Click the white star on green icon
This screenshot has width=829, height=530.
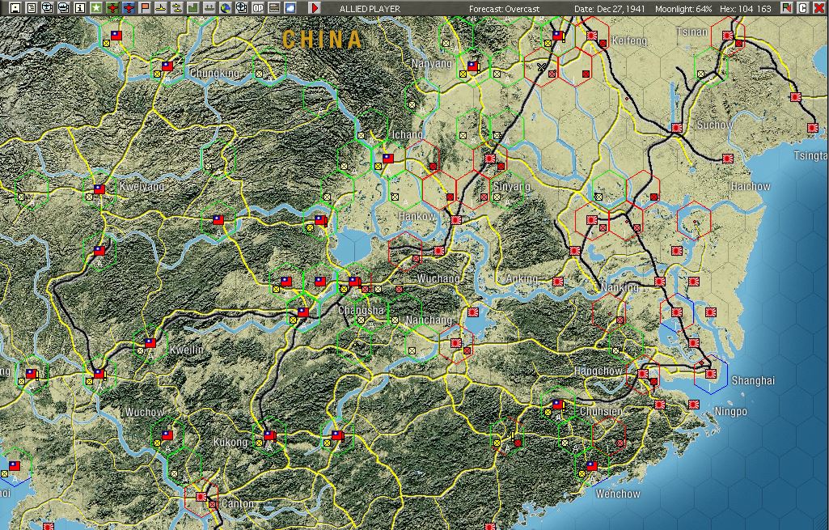[x=96, y=8]
